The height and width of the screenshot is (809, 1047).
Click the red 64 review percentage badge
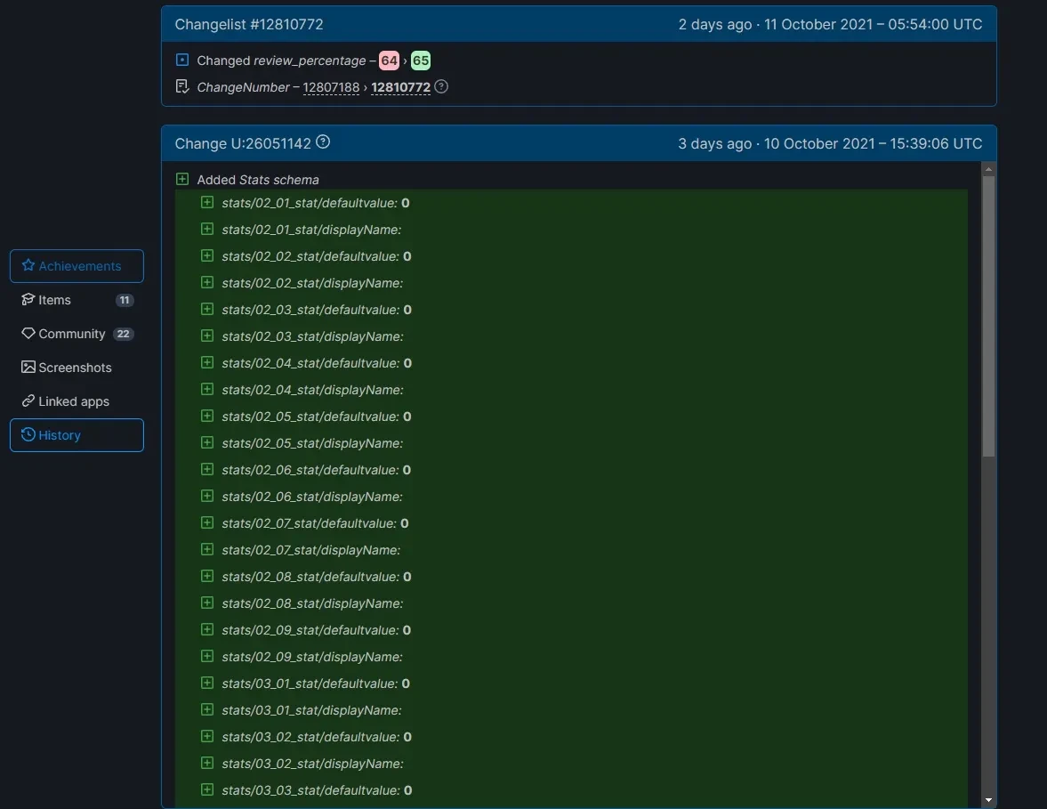(x=389, y=61)
